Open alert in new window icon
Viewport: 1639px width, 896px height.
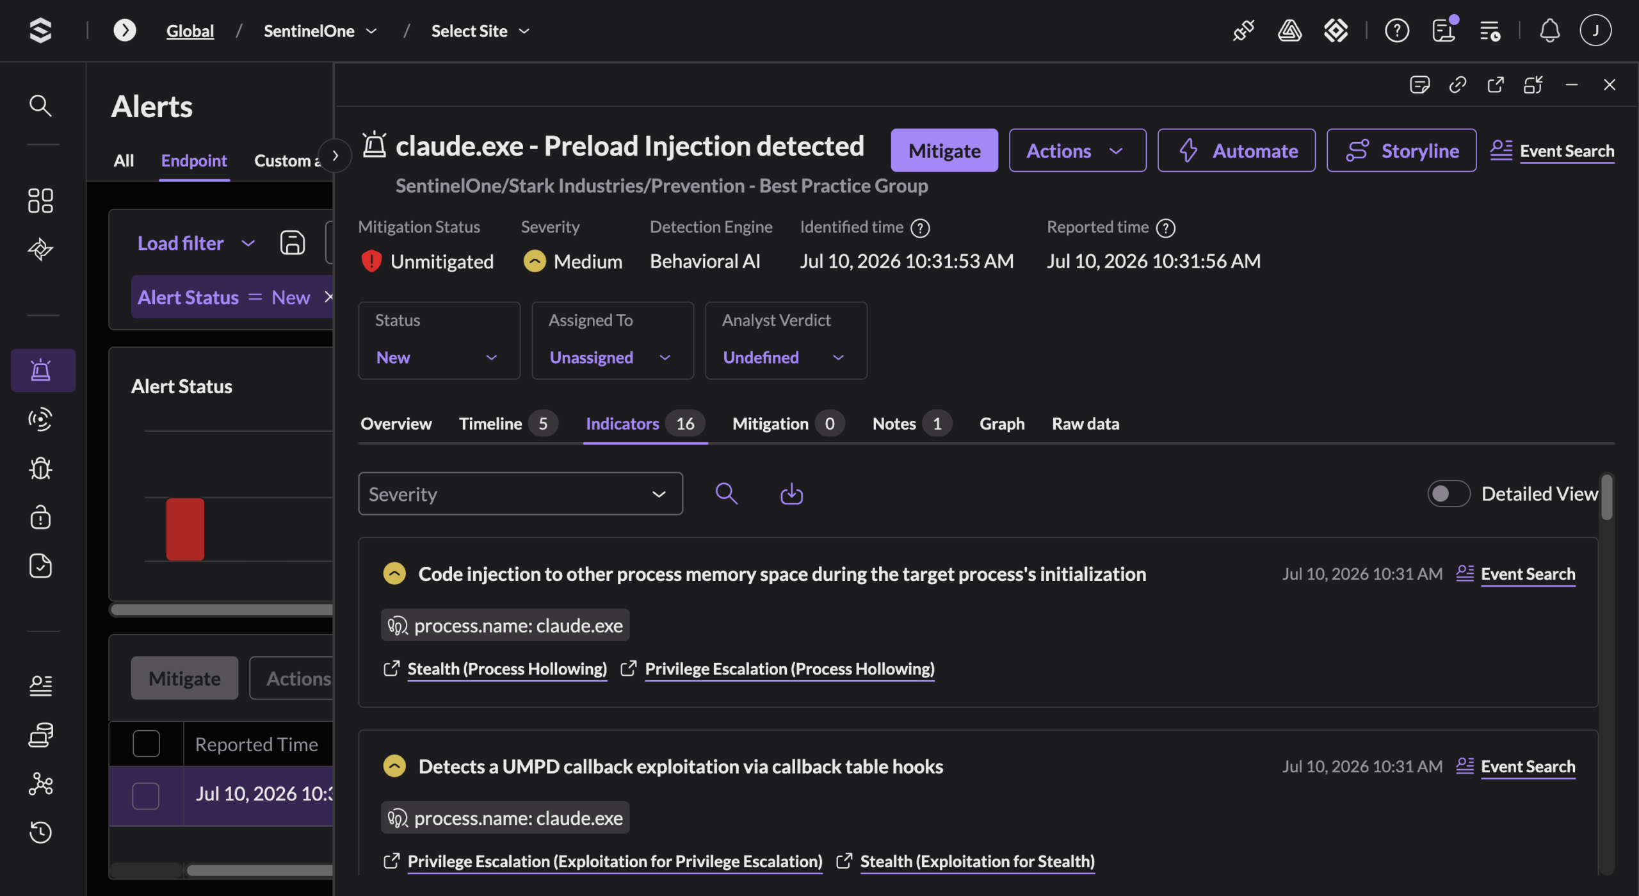[1496, 85]
